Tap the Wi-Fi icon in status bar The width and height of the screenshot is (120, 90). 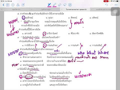[112, 1]
